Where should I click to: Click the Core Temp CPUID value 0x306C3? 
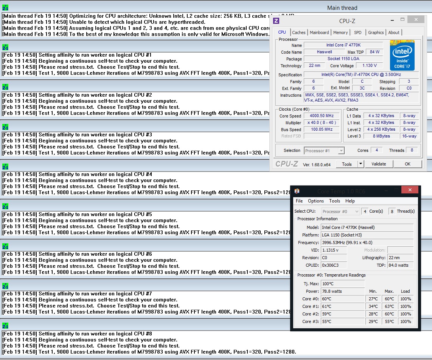(334, 265)
